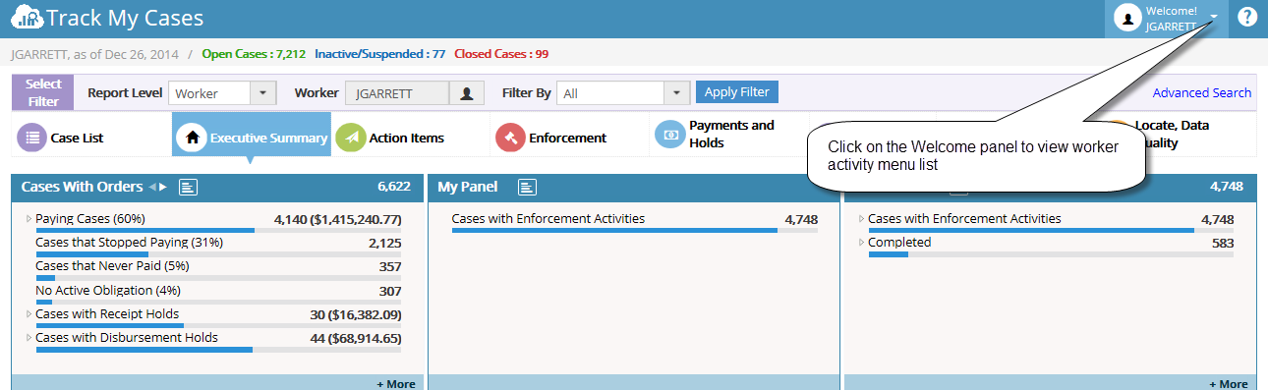Open the Advanced Search link
The image size is (1268, 390).
pos(1202,92)
